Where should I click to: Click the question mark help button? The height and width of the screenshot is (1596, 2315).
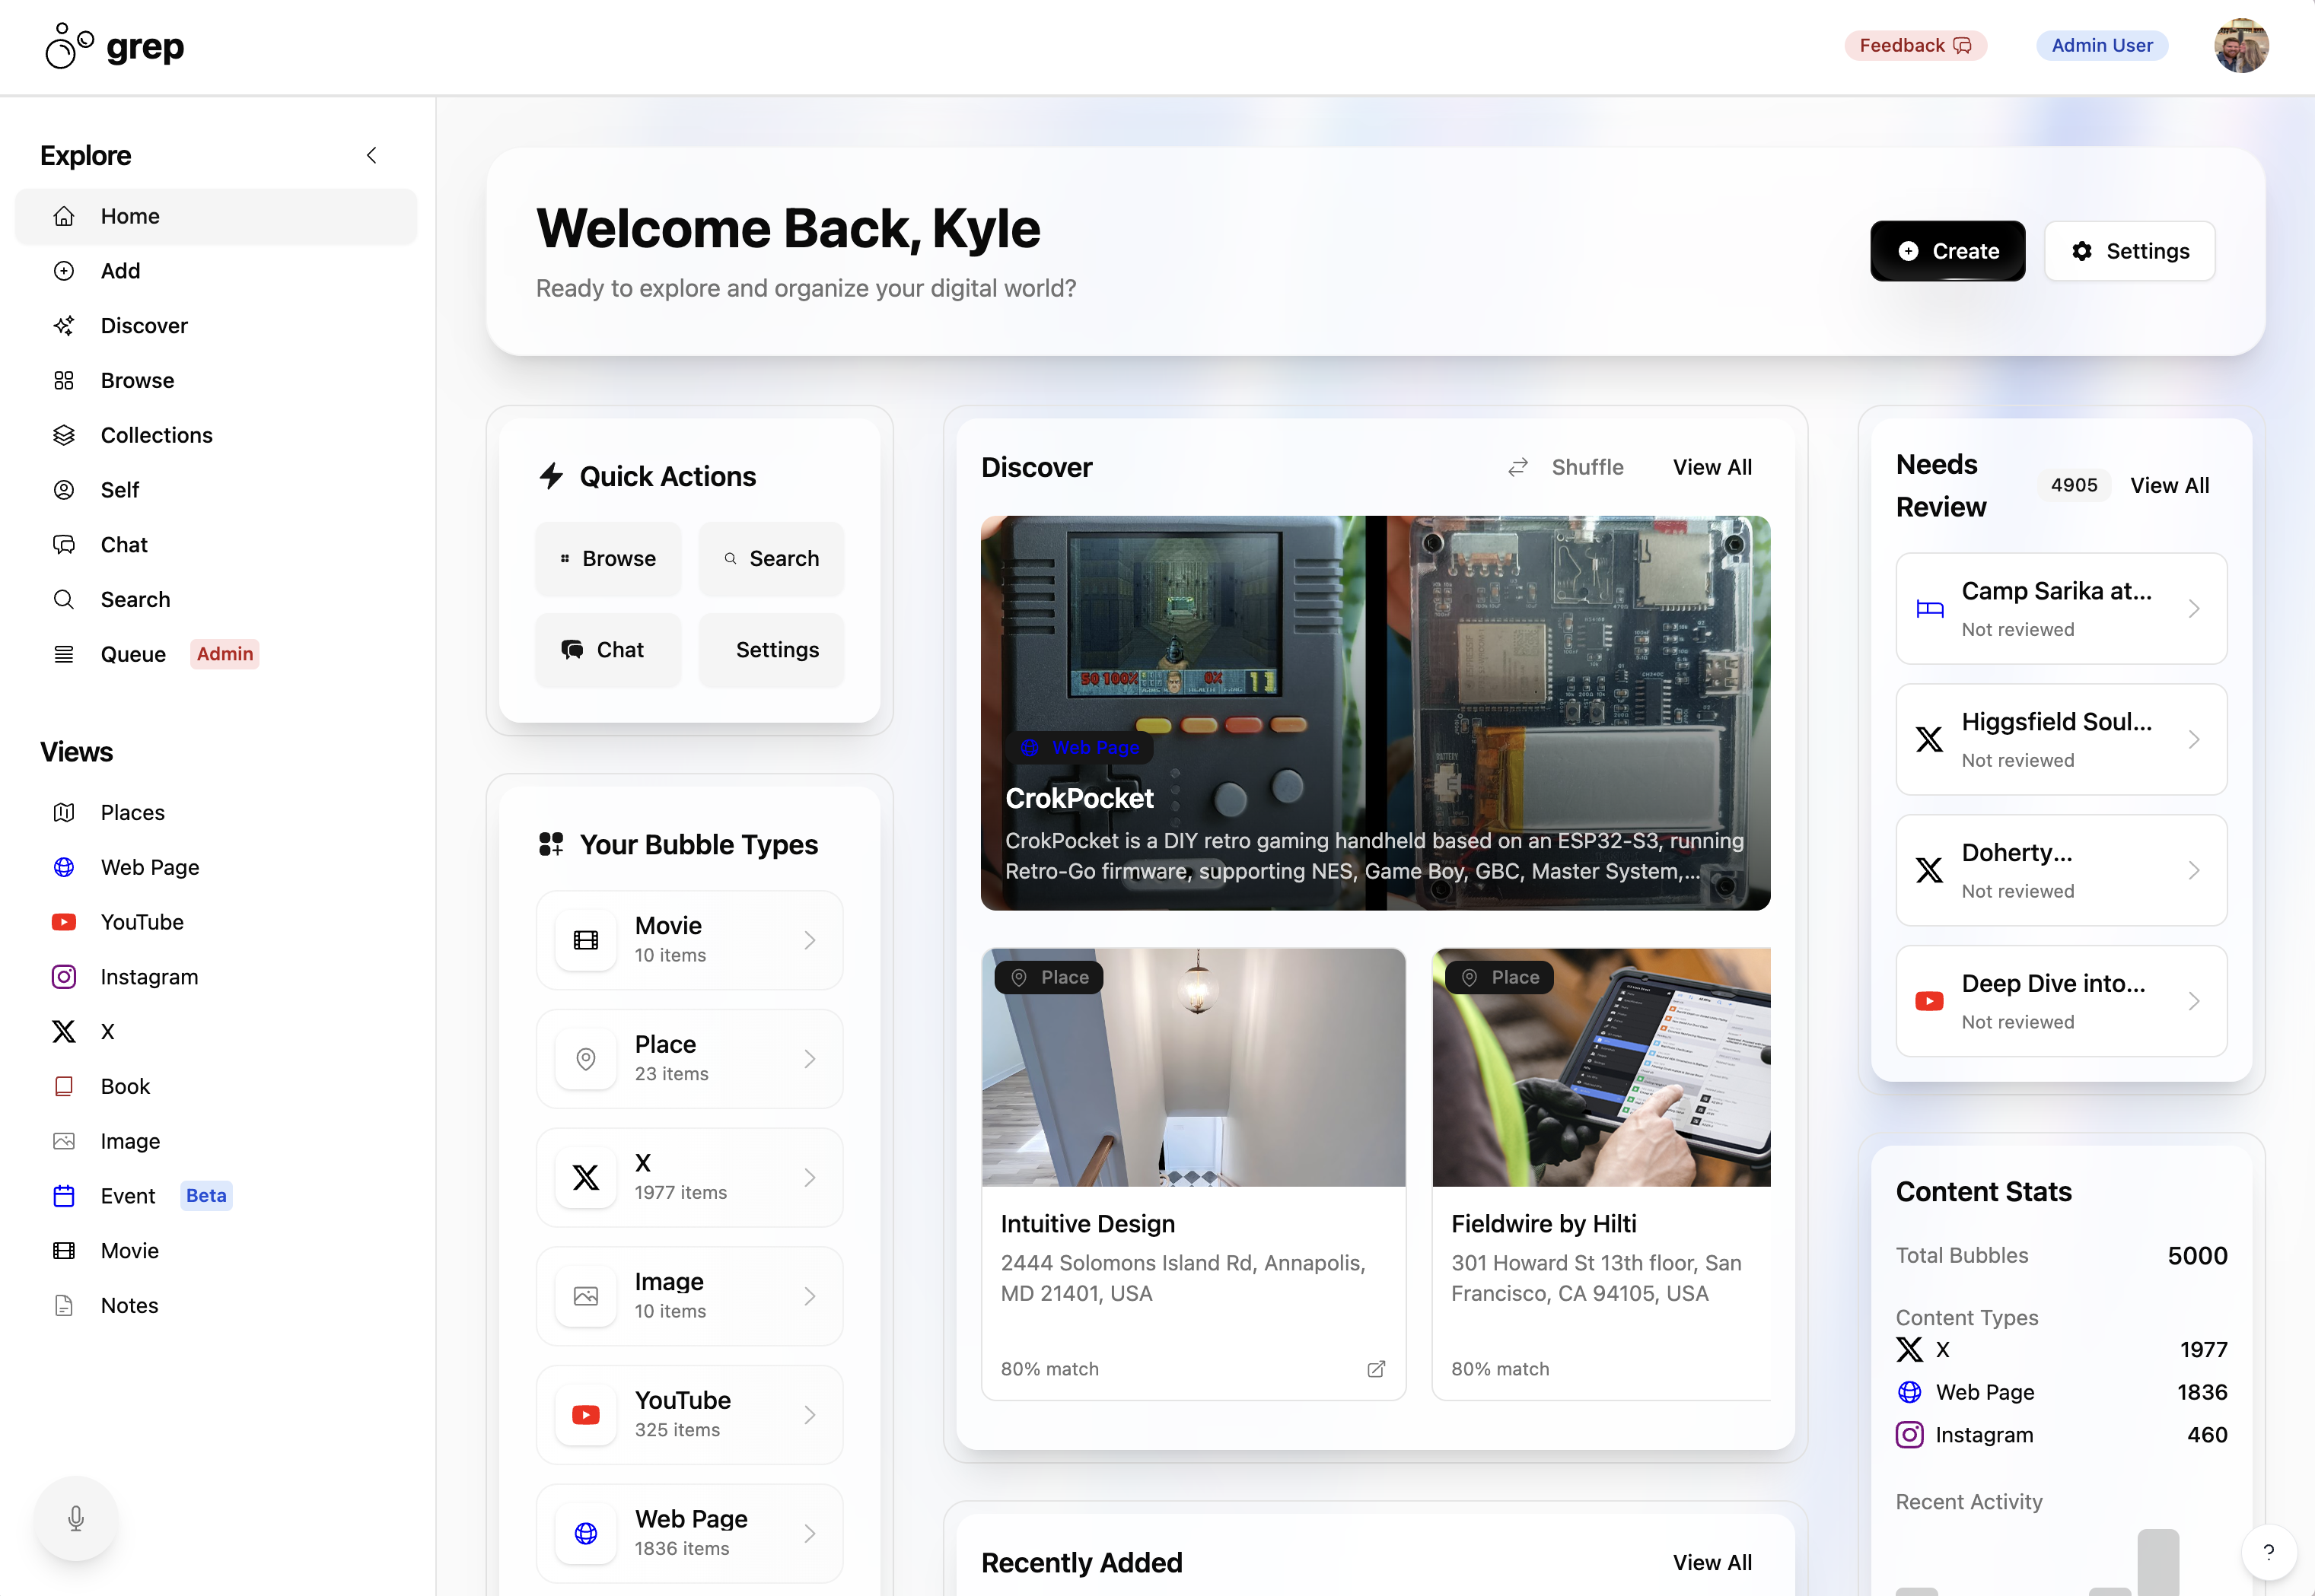pyautogui.click(x=2268, y=1552)
